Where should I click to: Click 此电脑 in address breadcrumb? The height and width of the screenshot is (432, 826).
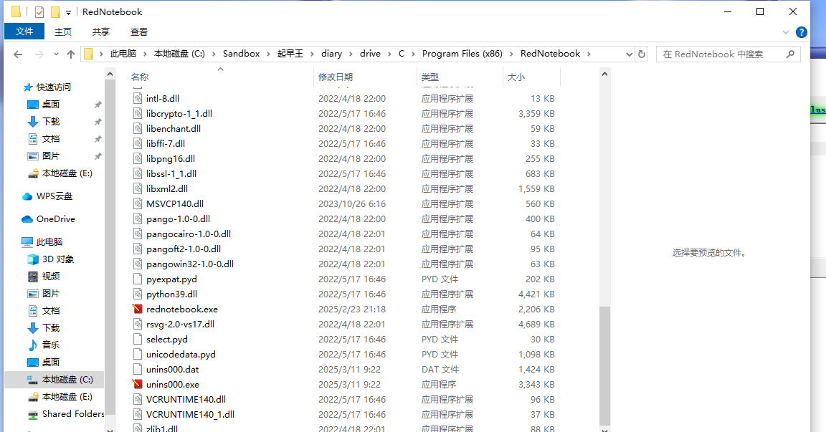tap(123, 54)
